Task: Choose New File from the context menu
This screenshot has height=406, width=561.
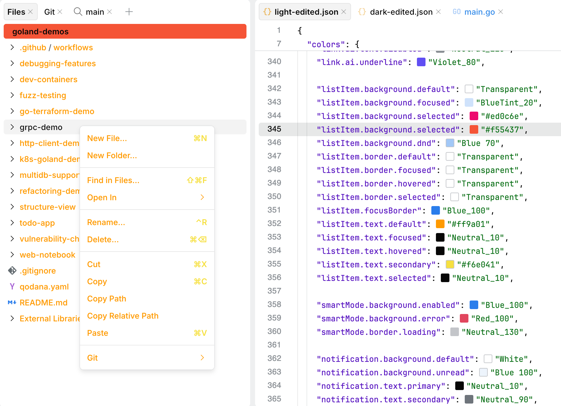Action: point(107,138)
